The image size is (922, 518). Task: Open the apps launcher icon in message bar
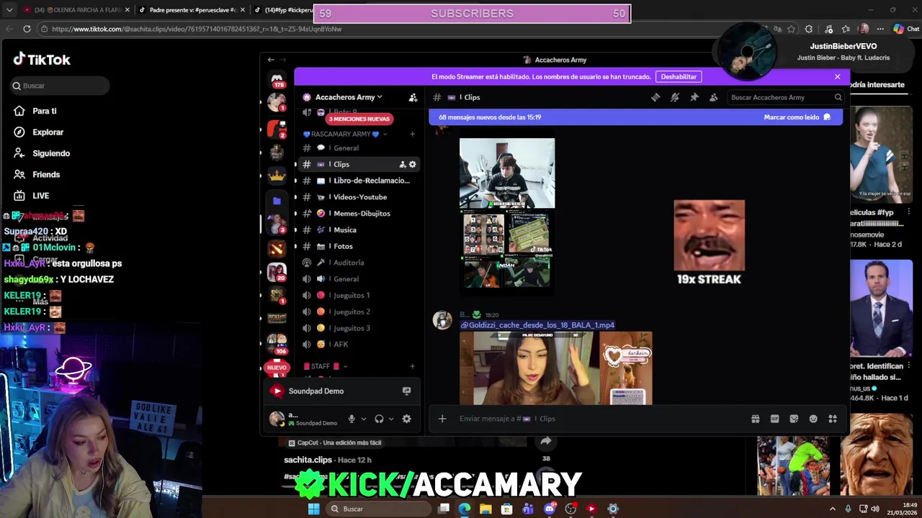tap(833, 419)
